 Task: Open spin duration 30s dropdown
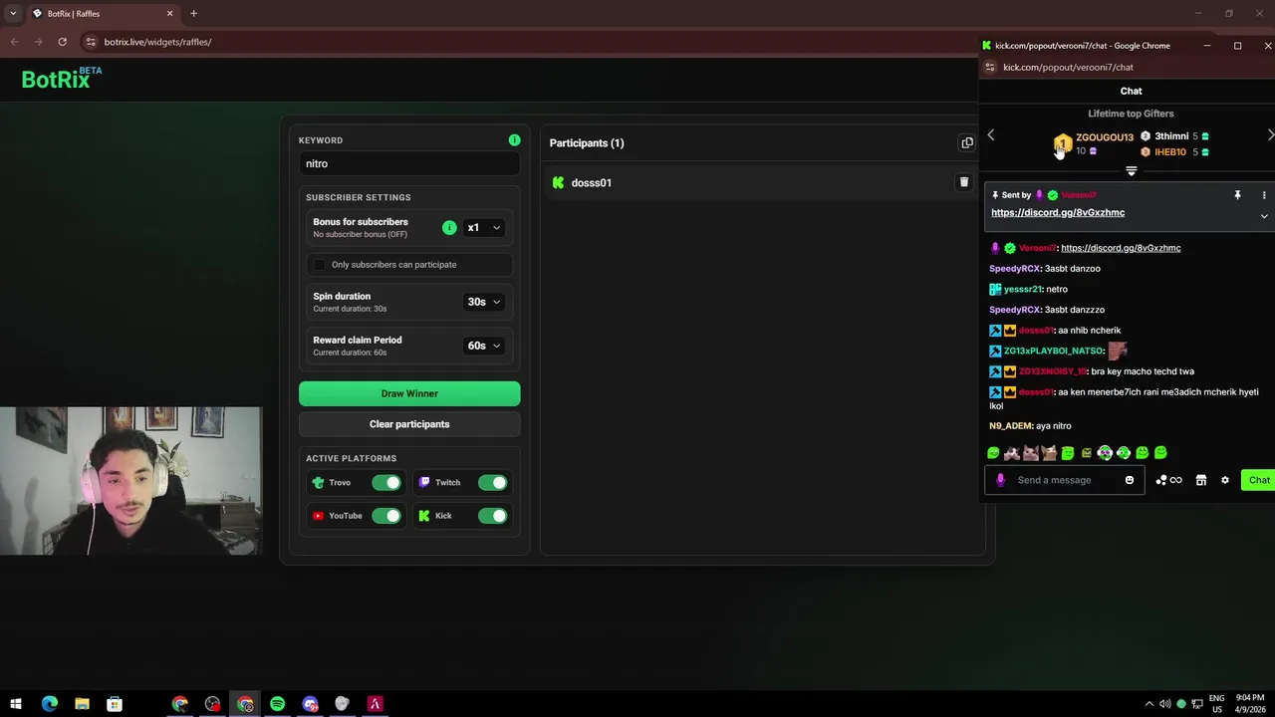pos(484,302)
